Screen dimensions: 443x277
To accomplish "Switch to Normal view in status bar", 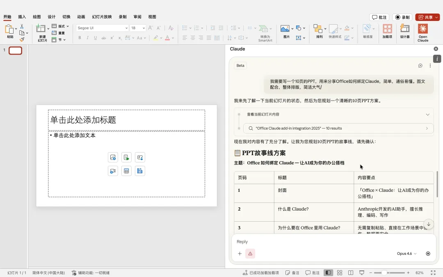I will point(328,273).
